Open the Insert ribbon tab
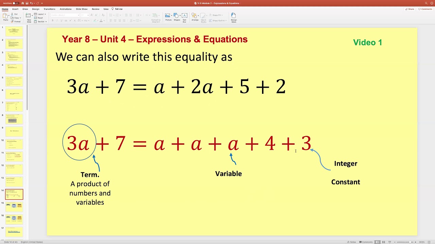435x244 pixels. (15, 9)
